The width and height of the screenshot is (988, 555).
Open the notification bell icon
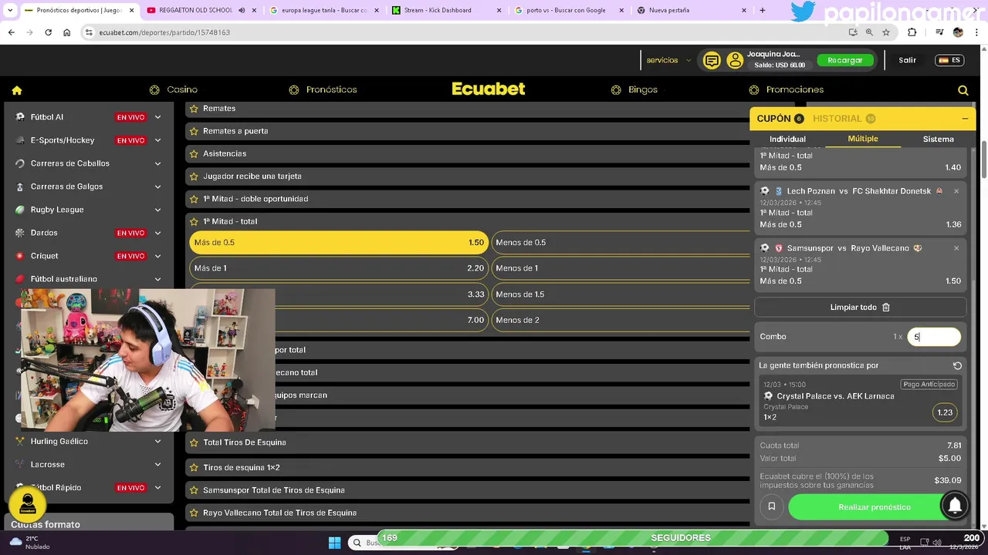click(955, 505)
